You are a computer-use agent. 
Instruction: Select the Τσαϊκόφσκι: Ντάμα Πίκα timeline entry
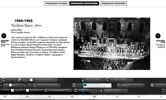coord(43,80)
